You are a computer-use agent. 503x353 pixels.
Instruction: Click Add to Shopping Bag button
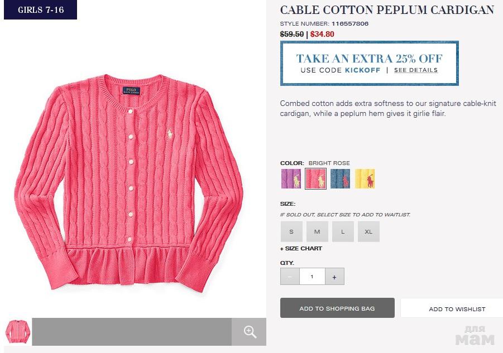click(x=337, y=308)
